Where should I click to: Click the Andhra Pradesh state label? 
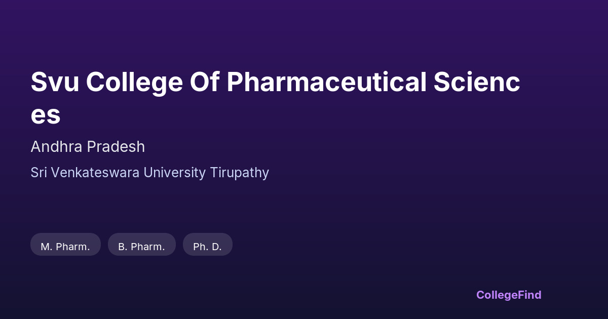[x=88, y=147]
